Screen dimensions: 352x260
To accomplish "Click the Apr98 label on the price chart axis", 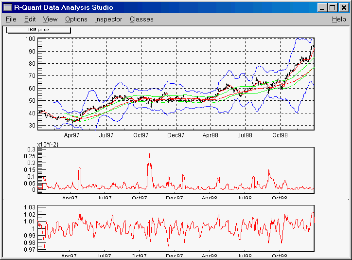I will click(x=211, y=135).
